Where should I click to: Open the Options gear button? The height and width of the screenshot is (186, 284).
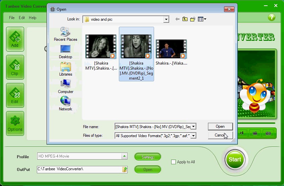coord(15,123)
